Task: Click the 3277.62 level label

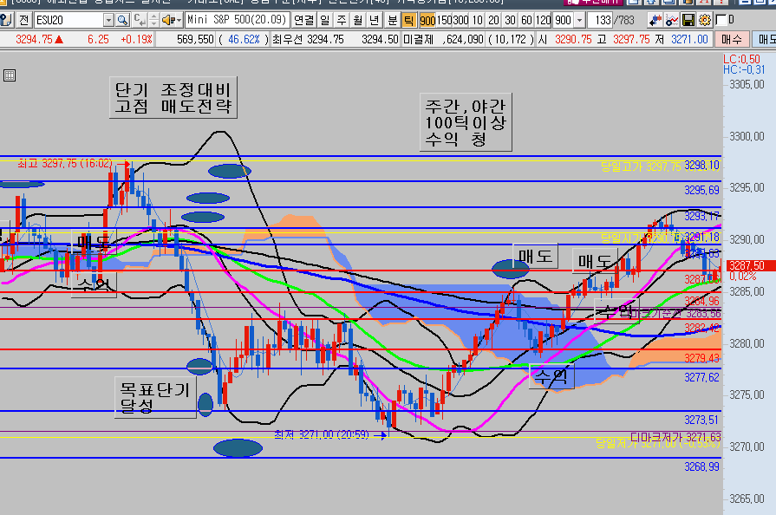Action: pos(701,377)
